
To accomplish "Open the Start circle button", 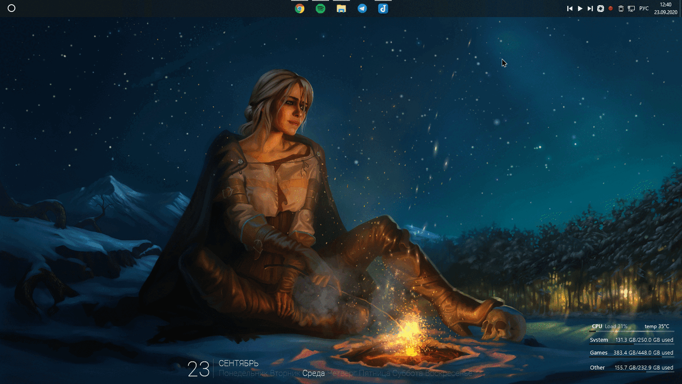I will click(x=11, y=9).
